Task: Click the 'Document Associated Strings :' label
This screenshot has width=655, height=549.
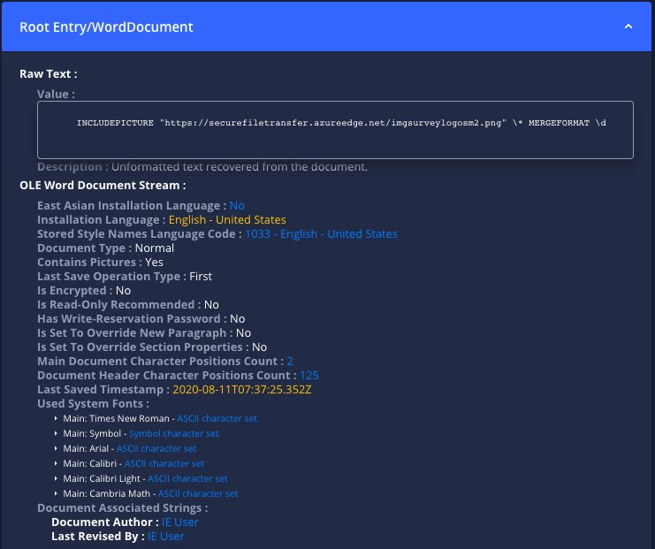Action: pyautogui.click(x=122, y=508)
